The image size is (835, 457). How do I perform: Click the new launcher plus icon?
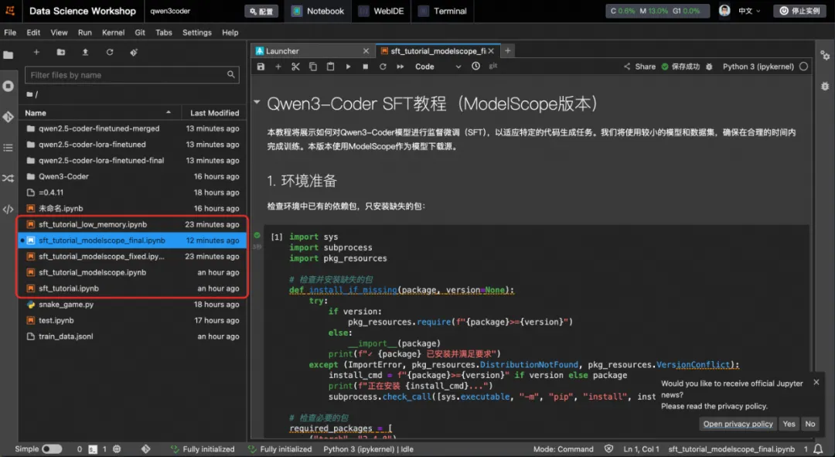36,53
